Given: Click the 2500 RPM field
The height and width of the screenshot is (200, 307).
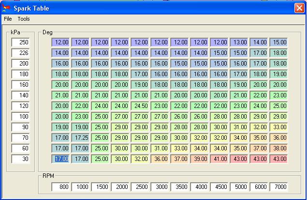Looking at the screenshot, I should [140, 187].
